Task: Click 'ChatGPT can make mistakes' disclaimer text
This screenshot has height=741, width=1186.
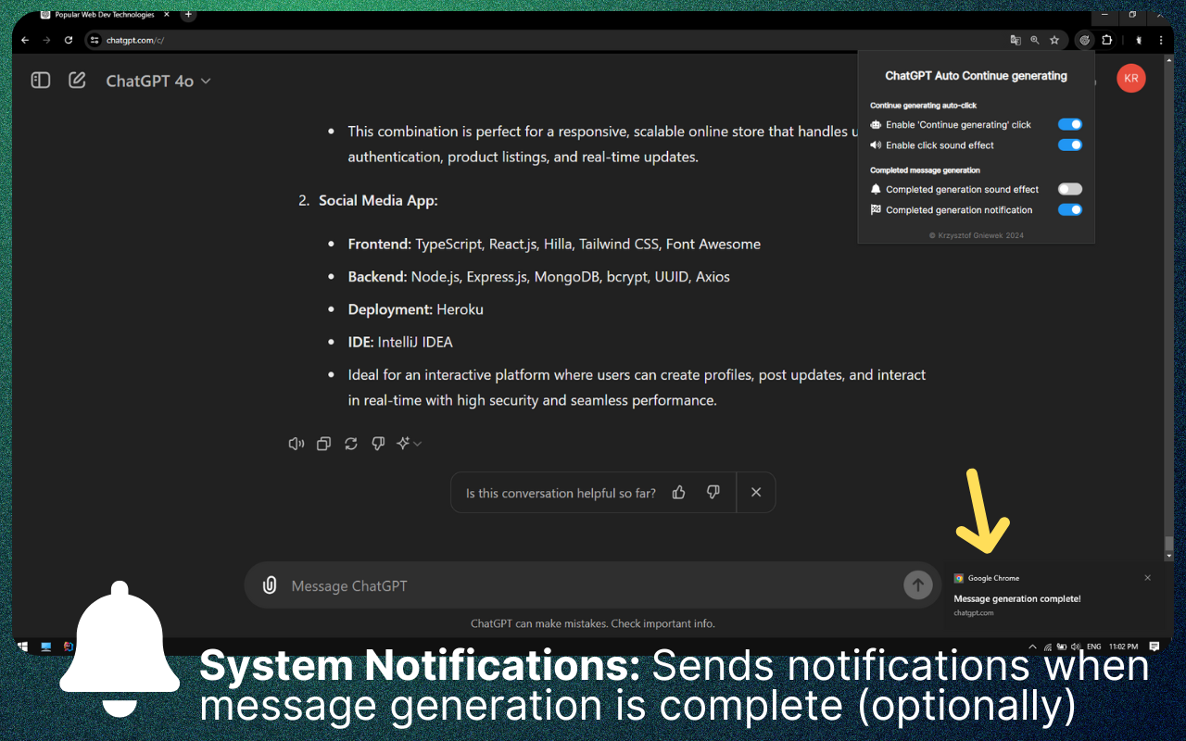Action: 593,623
